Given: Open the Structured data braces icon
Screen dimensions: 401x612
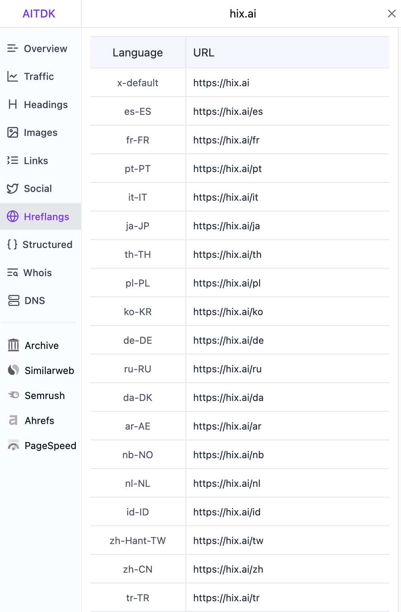Looking at the screenshot, I should pyautogui.click(x=12, y=244).
